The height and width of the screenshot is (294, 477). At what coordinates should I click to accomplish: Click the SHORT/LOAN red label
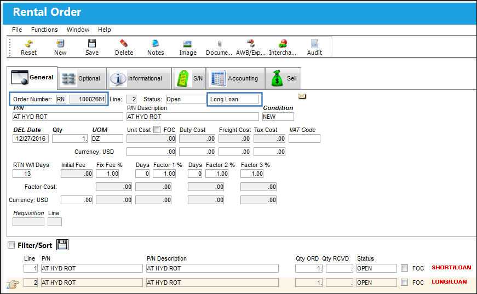(451, 268)
